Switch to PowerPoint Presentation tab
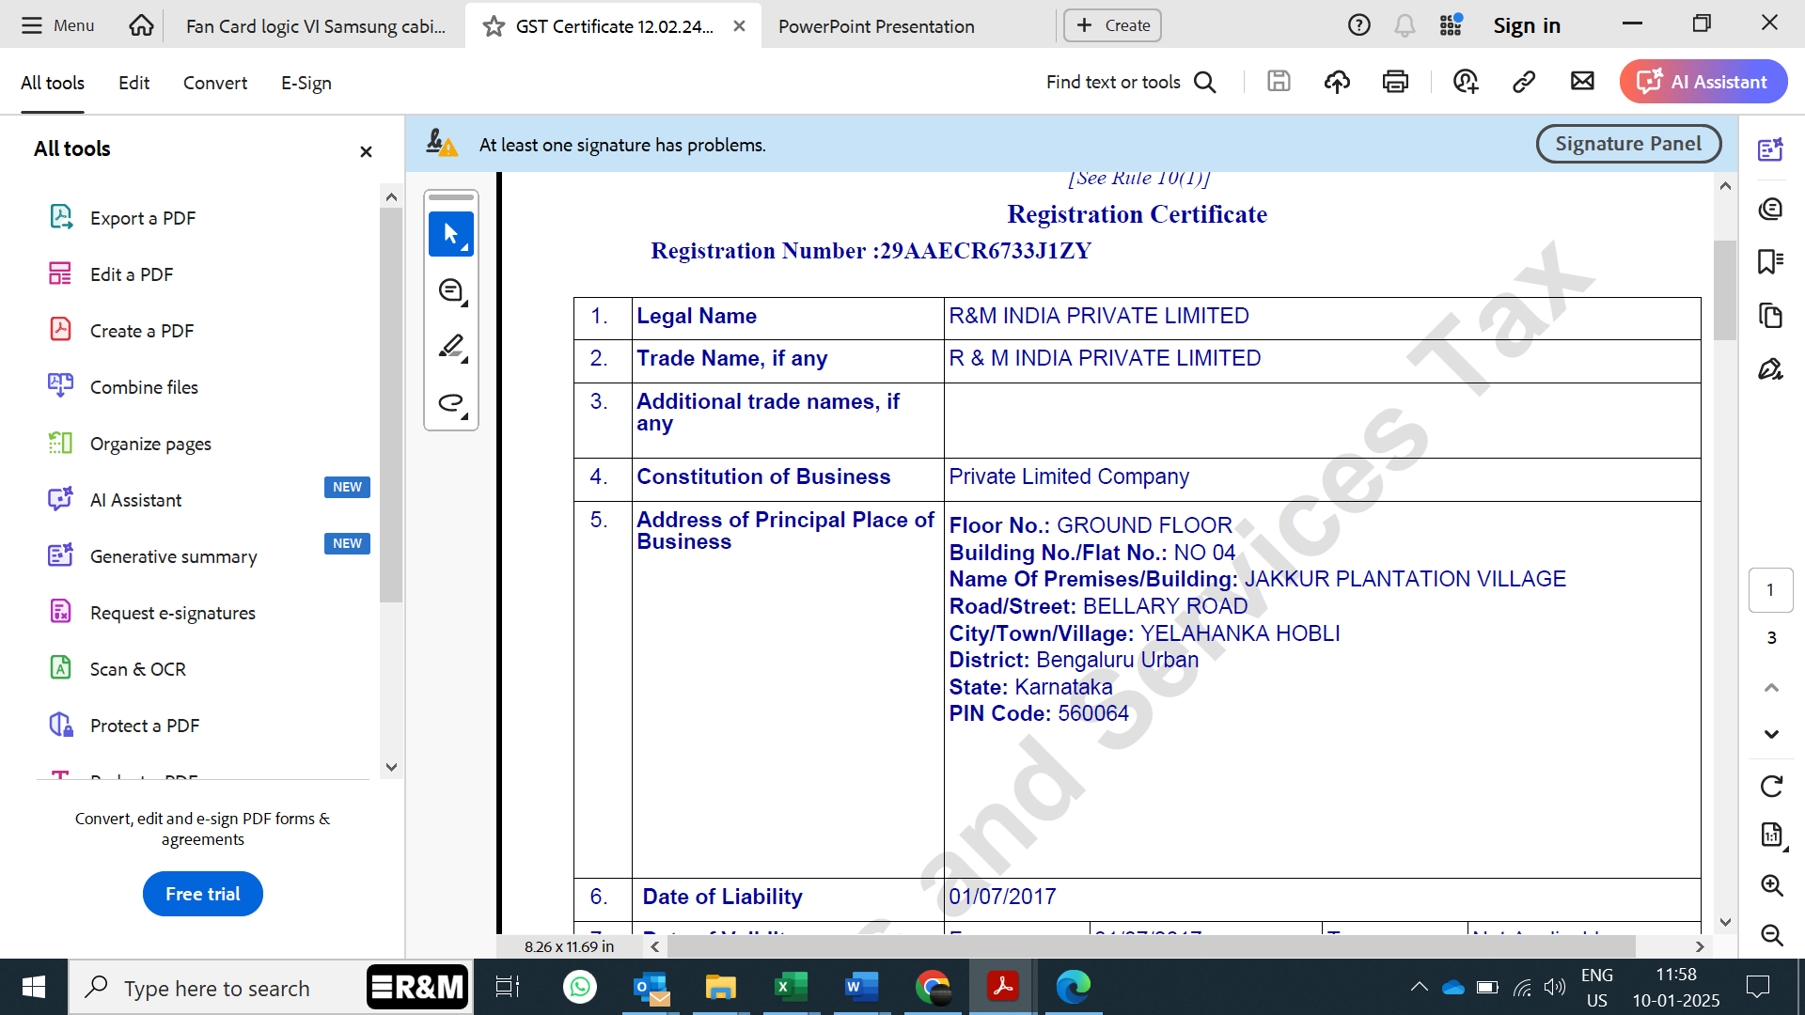 [x=876, y=26]
